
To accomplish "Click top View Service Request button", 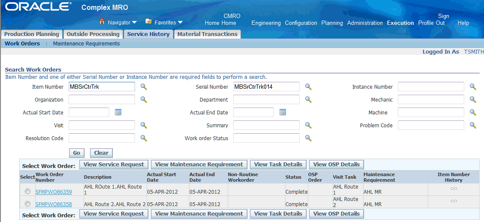I will click(x=114, y=164).
